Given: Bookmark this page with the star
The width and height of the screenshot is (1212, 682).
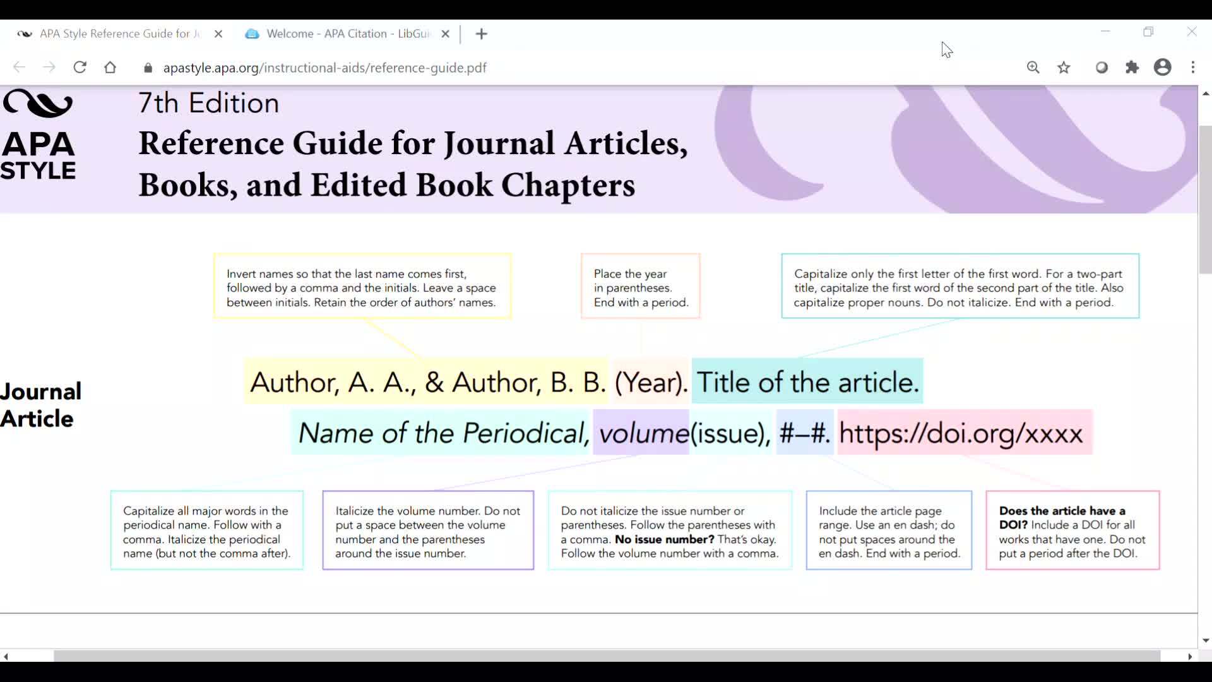Looking at the screenshot, I should pos(1064,67).
